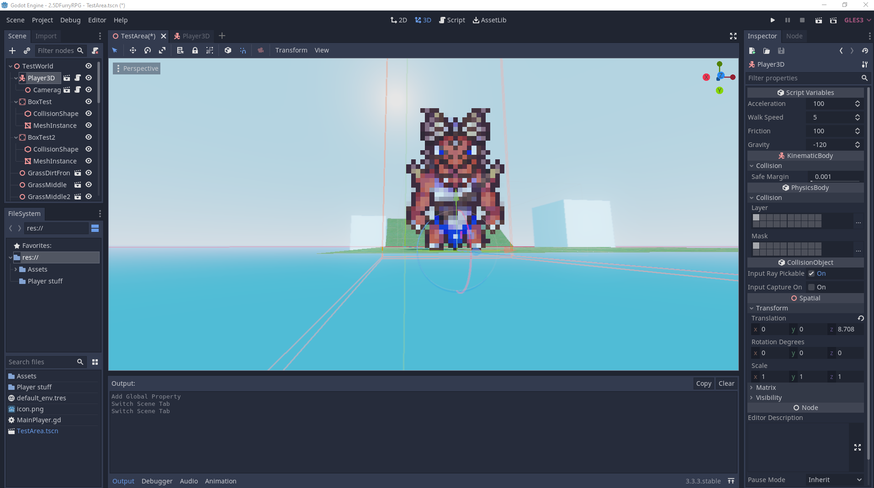Toggle FileSystem split mode
The image size is (874, 488).
(x=95, y=228)
